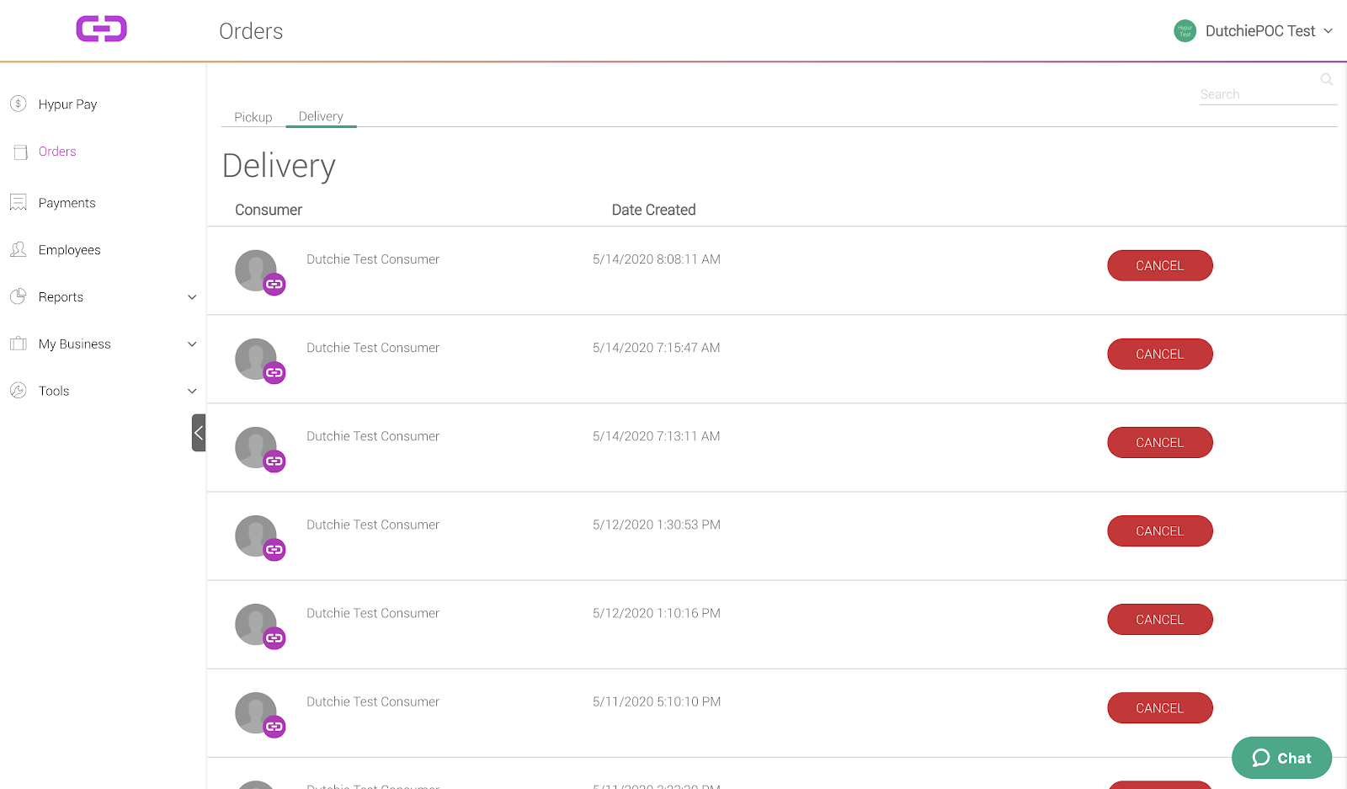Click the Employees people icon

(19, 249)
